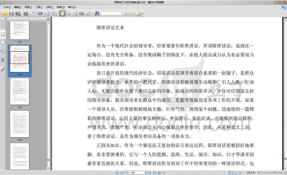Click the zoom out minus button
Viewport: 287px width, 175px height.
[262, 173]
